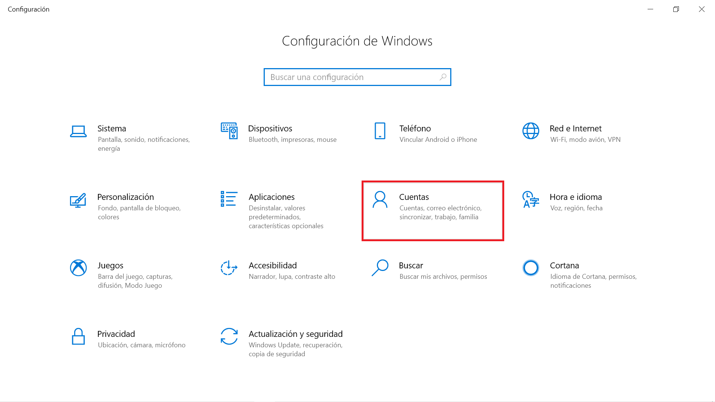Minimize the Configuración window
Image resolution: width=715 pixels, height=402 pixels.
[x=650, y=9]
